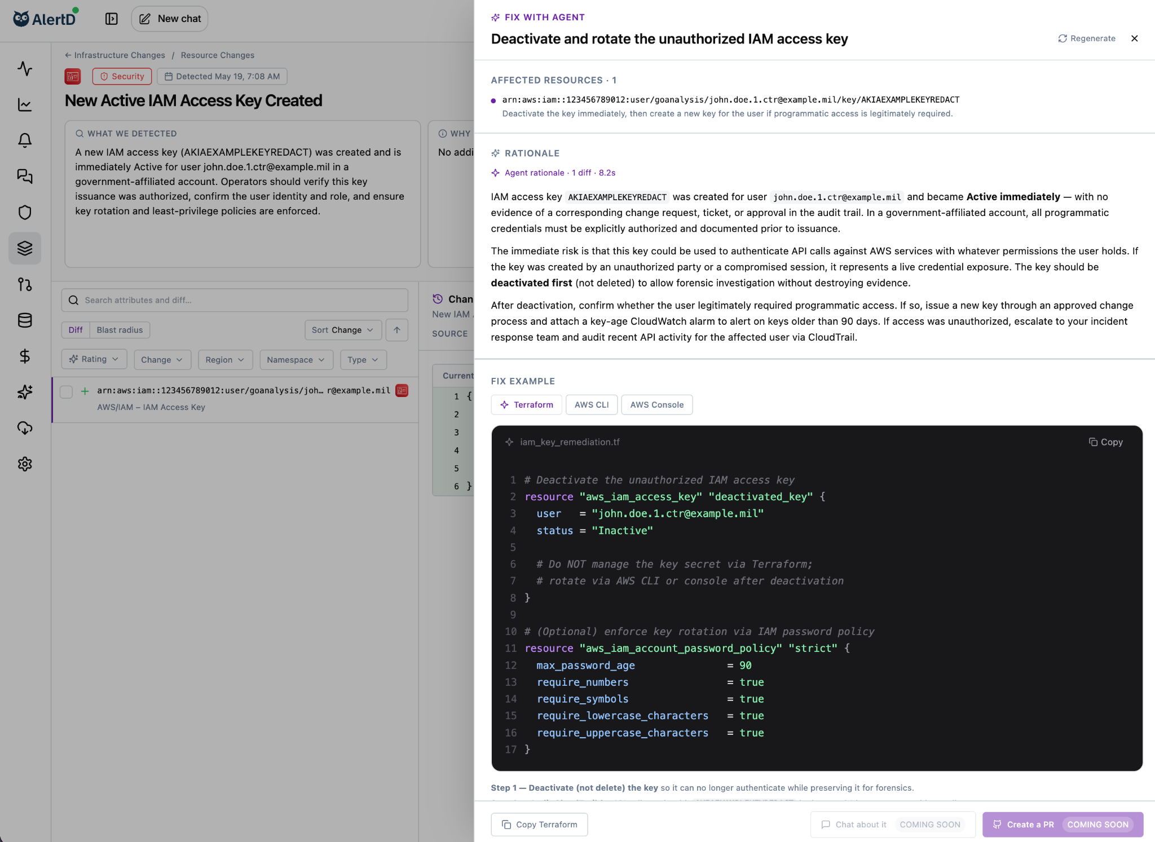
Task: Click the AFFECTED RESOURCES · 1 heading
Action: pyautogui.click(x=553, y=80)
